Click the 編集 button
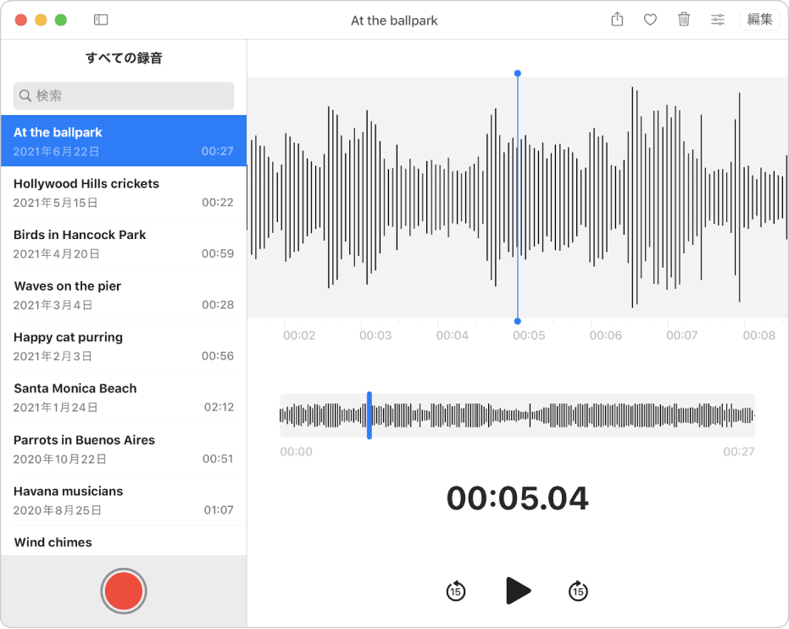 click(759, 19)
